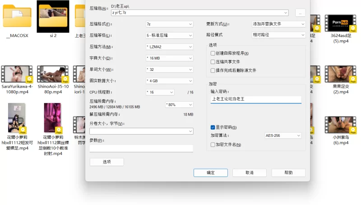Image resolution: width=361 pixels, height=205 pixels.
Task: Click the 确定 button
Action: click(210, 172)
